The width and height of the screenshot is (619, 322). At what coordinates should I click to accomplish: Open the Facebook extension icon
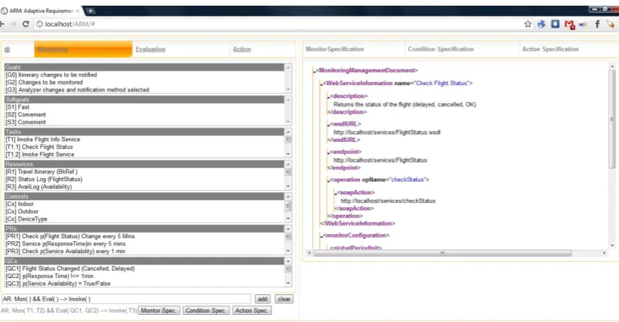tap(597, 24)
